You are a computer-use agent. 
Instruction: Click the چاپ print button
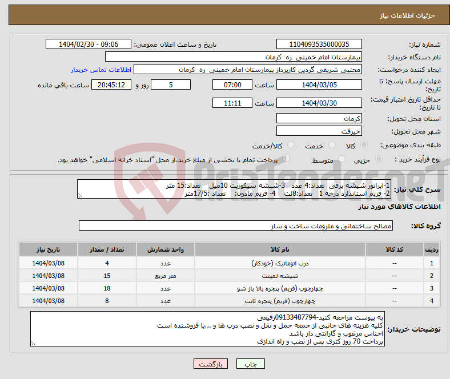click(x=251, y=364)
